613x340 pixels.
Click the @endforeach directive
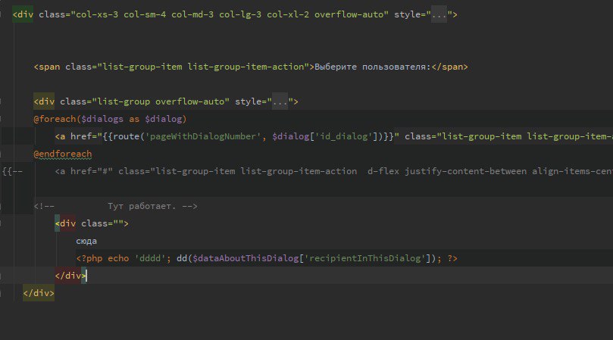pyautogui.click(x=63, y=154)
